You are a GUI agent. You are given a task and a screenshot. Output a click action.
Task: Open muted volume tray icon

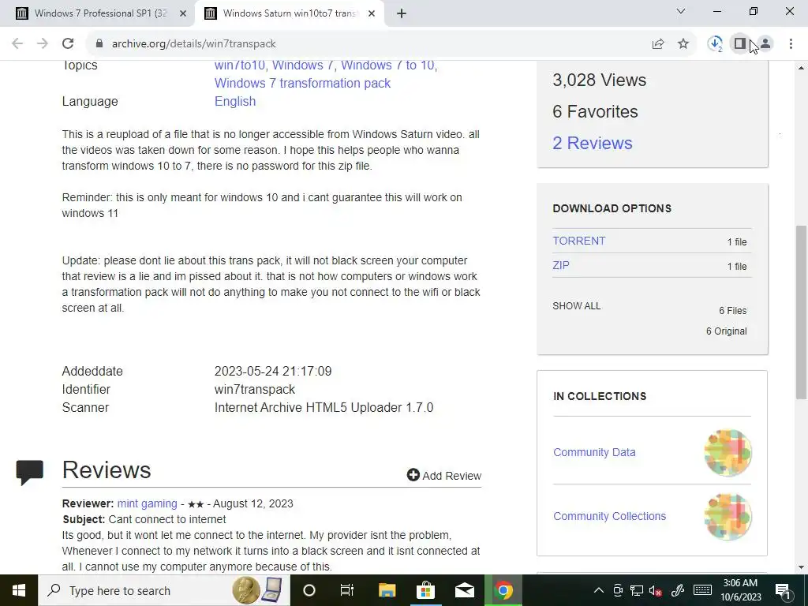click(x=656, y=590)
